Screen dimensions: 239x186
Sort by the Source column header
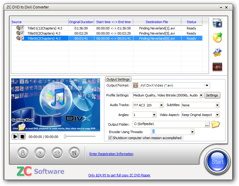40,22
